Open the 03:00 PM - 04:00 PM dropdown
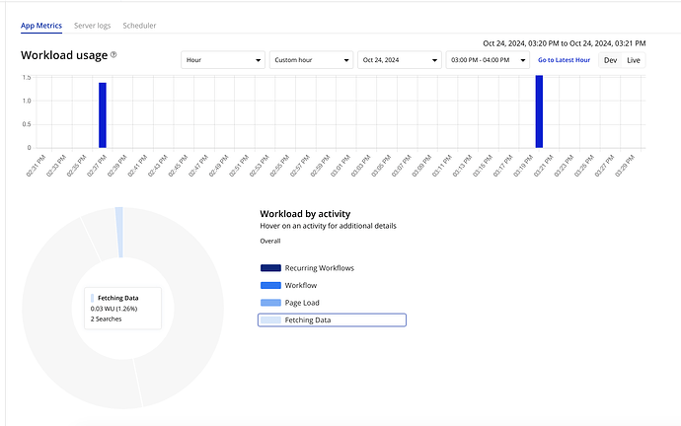 coord(488,60)
